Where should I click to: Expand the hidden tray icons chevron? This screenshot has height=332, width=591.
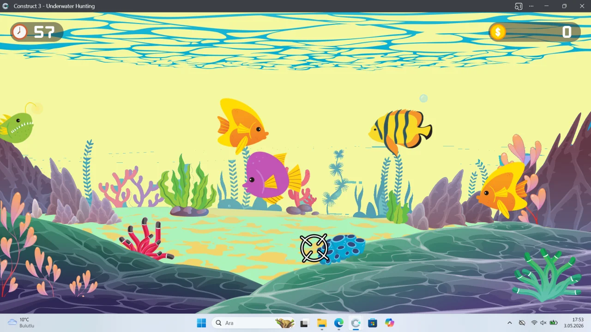click(510, 323)
